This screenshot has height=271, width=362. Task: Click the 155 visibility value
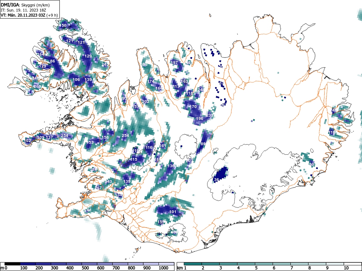coord(161,222)
